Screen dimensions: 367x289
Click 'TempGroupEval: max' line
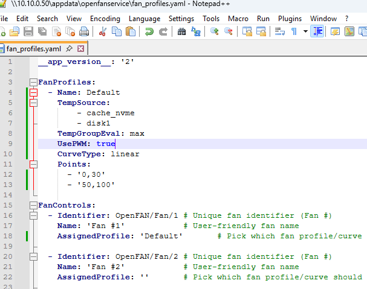101,133
